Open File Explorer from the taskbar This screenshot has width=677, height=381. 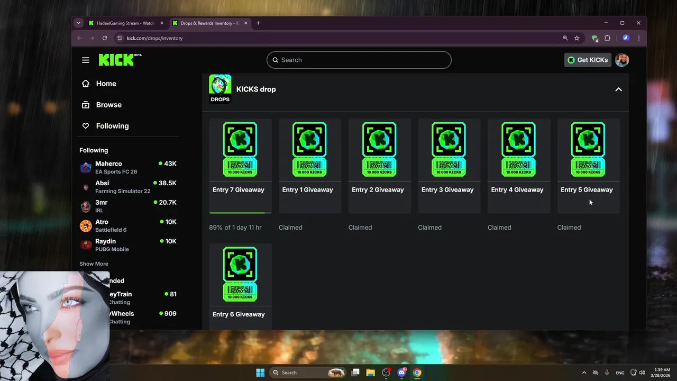click(x=370, y=373)
